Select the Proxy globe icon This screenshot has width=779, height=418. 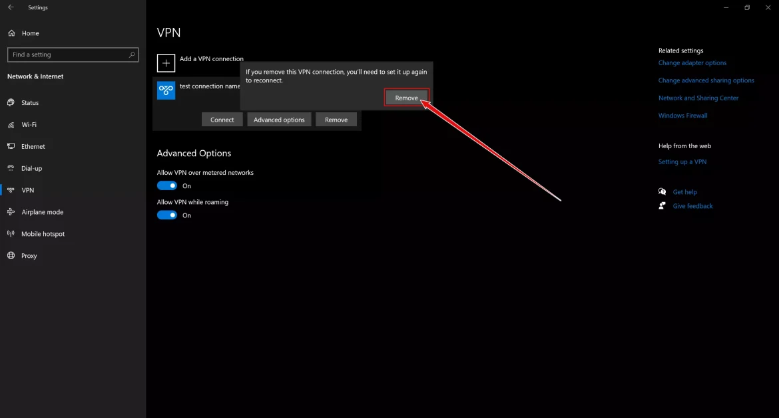[11, 255]
